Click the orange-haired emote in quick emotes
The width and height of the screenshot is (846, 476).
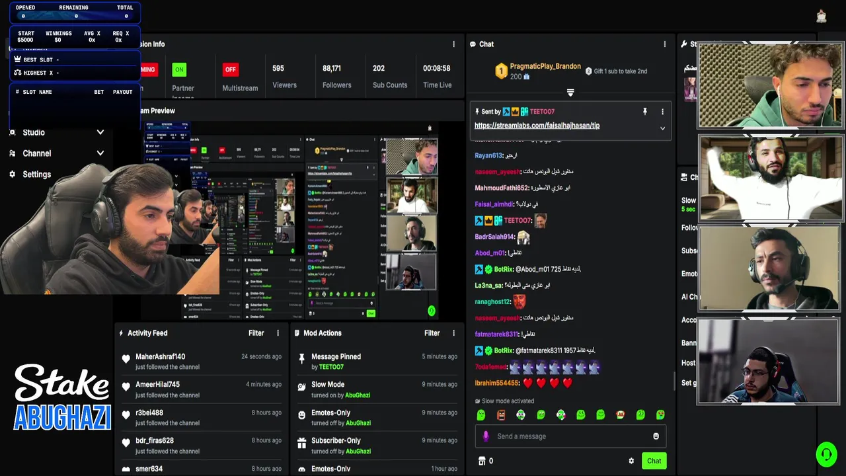621,415
